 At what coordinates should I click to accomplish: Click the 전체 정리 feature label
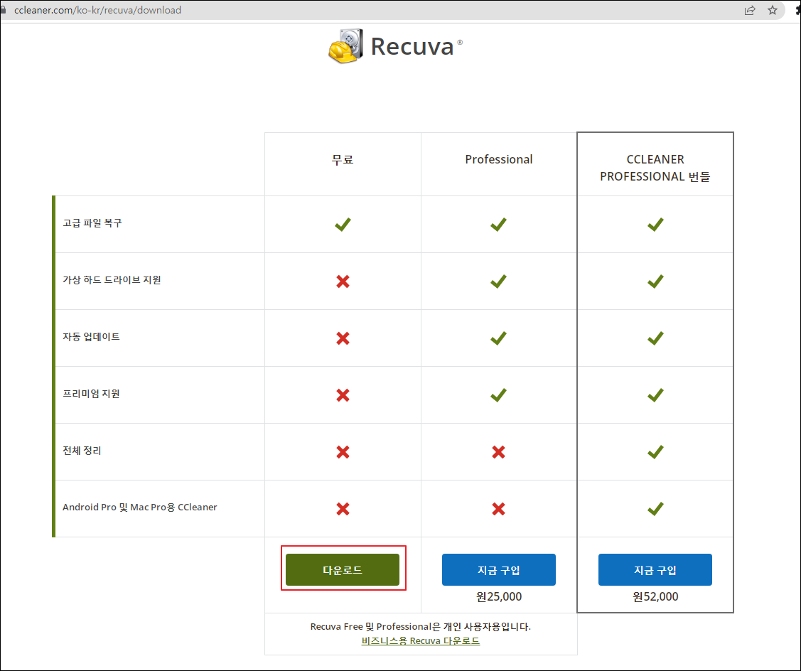point(82,450)
